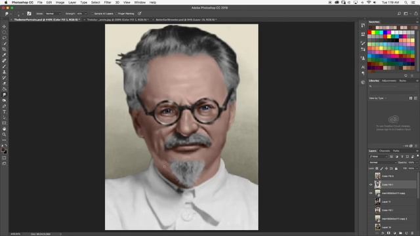This screenshot has height=236, width=420.
Task: Open the Window menu
Action: [x=140, y=3]
